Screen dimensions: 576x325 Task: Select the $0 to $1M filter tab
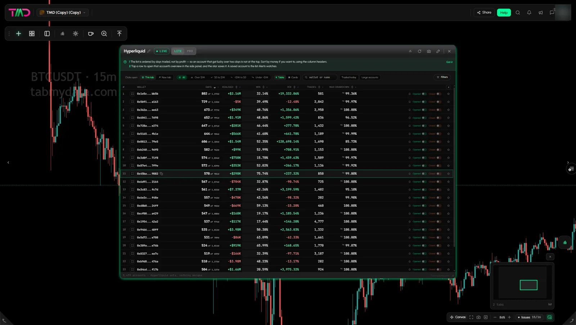coord(218,77)
